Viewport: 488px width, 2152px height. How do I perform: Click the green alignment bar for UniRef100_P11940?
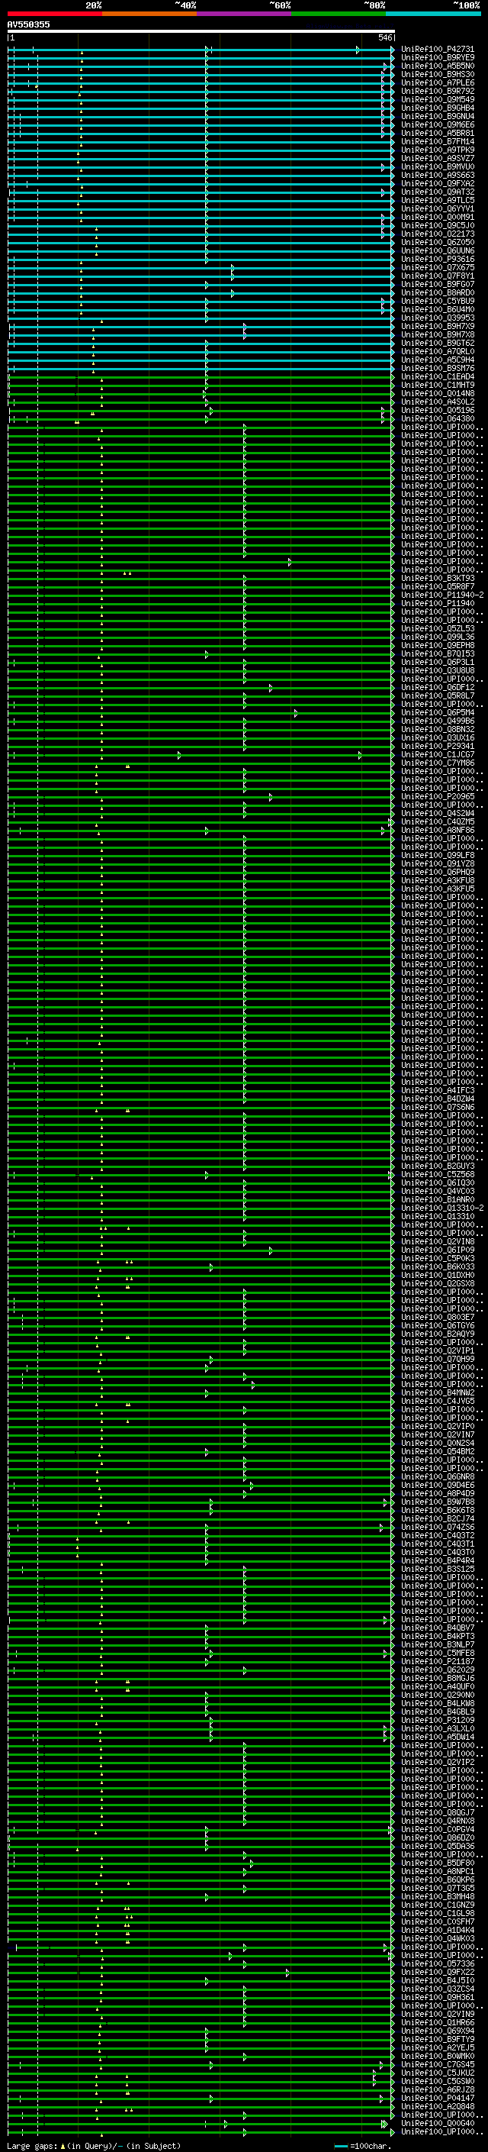(x=201, y=603)
